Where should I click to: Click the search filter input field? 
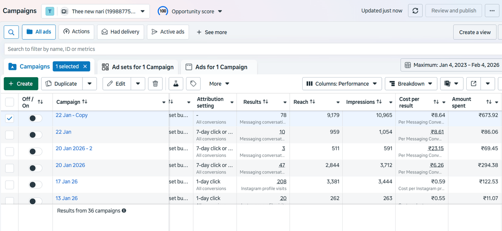click(253, 49)
